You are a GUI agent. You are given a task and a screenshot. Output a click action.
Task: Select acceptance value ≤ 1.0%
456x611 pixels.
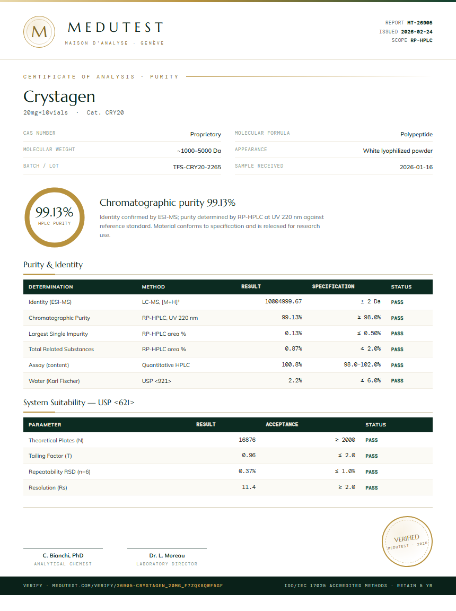tap(345, 471)
